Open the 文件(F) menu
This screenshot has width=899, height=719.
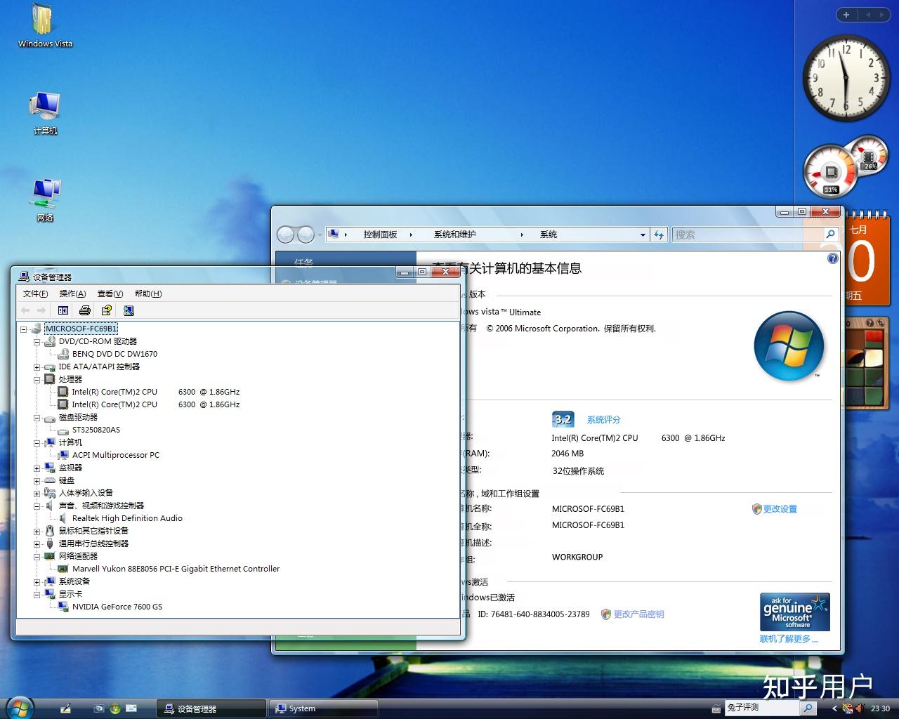pyautogui.click(x=36, y=293)
